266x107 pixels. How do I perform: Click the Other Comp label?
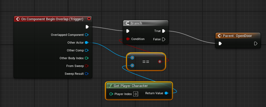click(x=75, y=50)
